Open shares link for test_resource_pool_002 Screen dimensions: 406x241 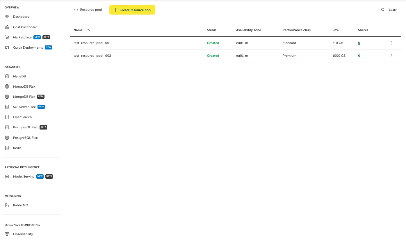click(359, 56)
